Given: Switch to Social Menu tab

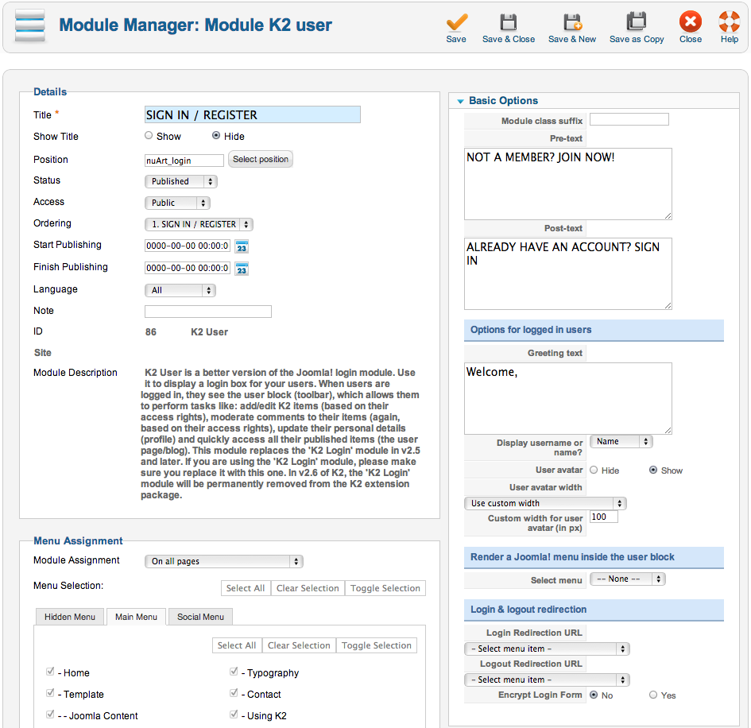Looking at the screenshot, I should (201, 617).
